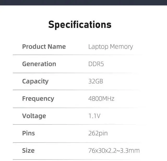Image resolution: width=167 pixels, height=161 pixels.
Task: Click the Pins label
Action: coord(28,133)
